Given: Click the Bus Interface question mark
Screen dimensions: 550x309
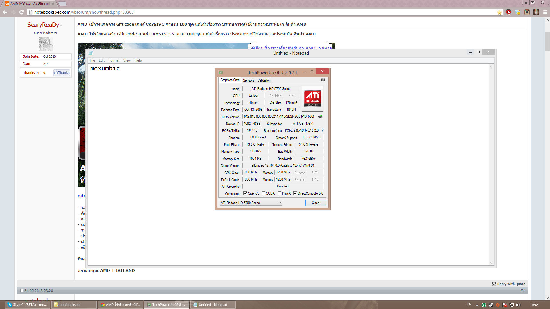Looking at the screenshot, I should coord(323,130).
